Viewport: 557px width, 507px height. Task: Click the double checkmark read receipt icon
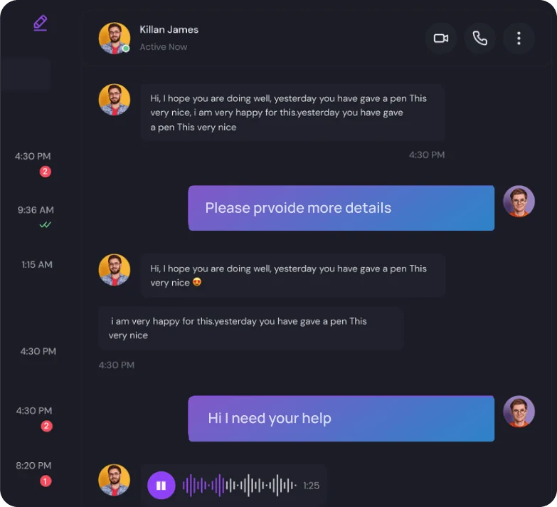(x=46, y=225)
